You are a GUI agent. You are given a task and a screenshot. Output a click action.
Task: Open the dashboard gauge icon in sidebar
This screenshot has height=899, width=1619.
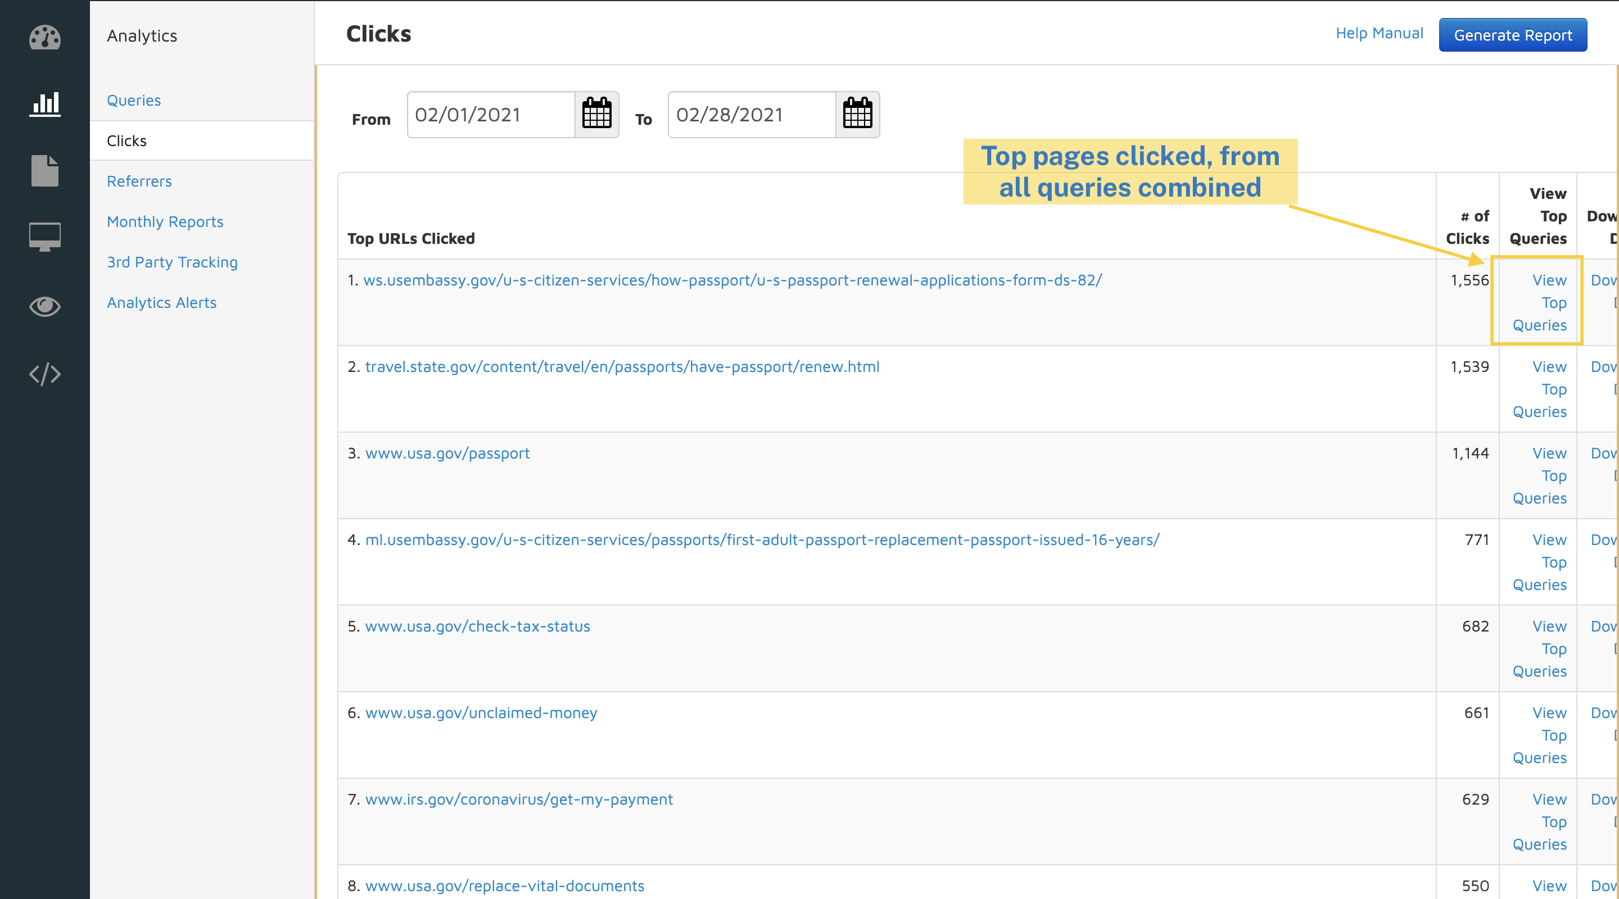click(44, 38)
